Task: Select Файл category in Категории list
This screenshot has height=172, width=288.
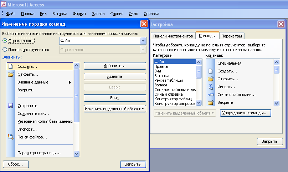Action: click(x=175, y=62)
